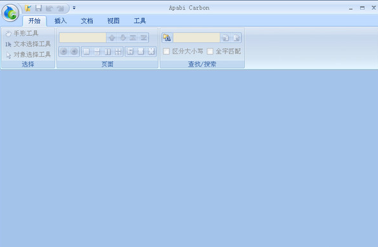Switch to the 开始 ribbon tab
Image resolution: width=378 pixels, height=247 pixels.
(x=35, y=21)
